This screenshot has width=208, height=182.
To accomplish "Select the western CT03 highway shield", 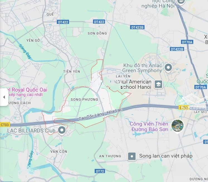I will click(x=5, y=125).
